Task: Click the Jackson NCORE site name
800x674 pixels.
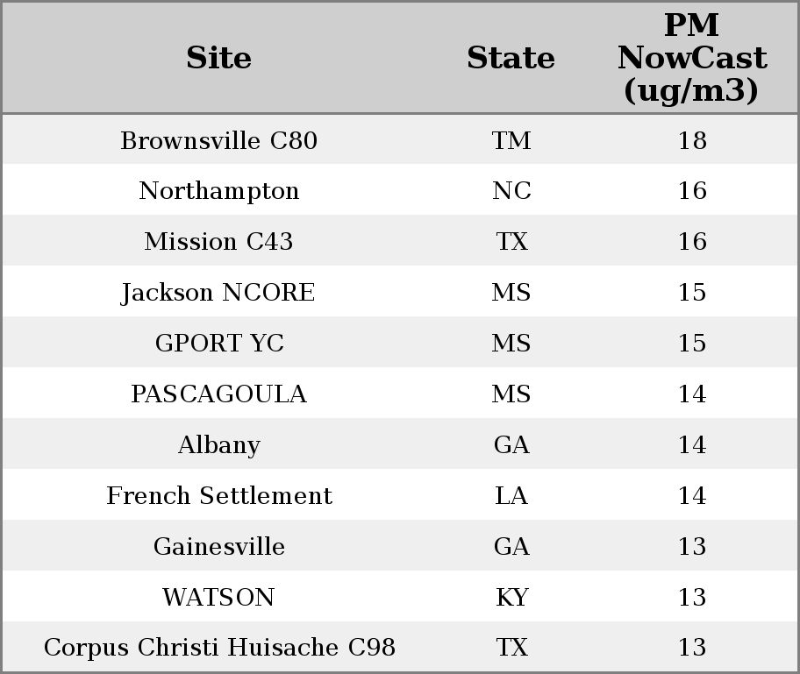Action: 218,292
